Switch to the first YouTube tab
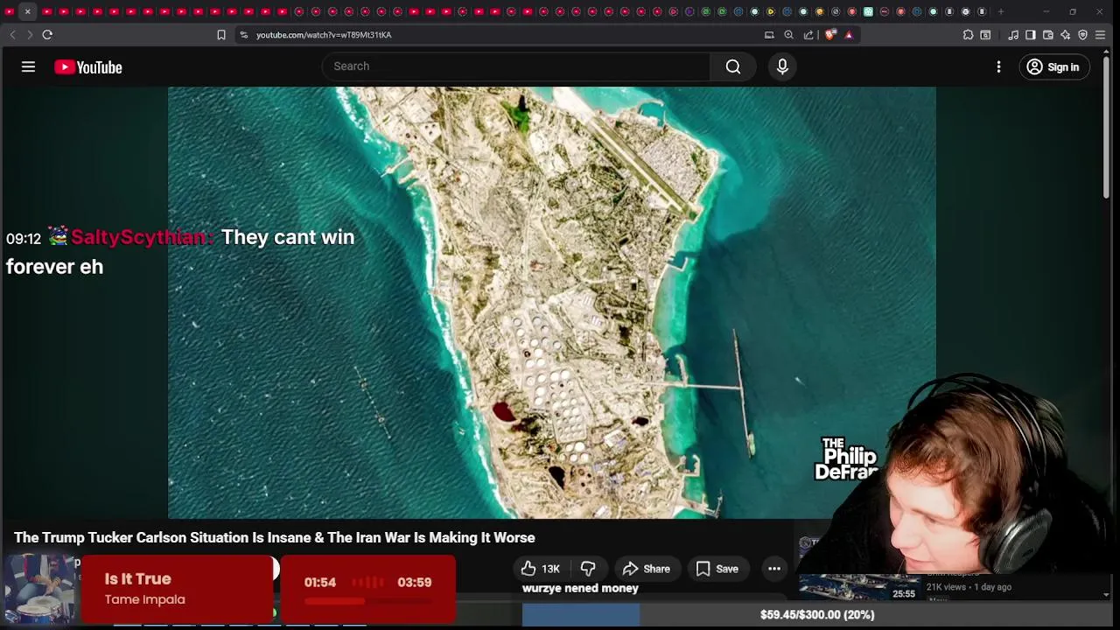The image size is (1120, 630). click(x=10, y=11)
